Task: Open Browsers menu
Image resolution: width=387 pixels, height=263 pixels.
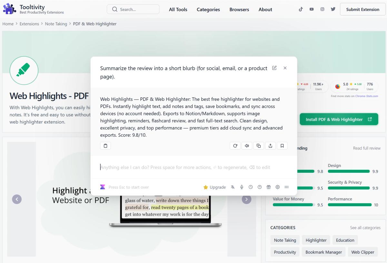Action: point(239,9)
